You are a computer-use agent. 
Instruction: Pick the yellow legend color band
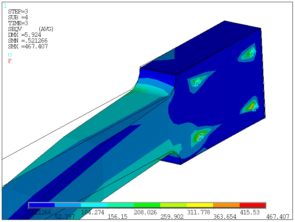click(200, 205)
